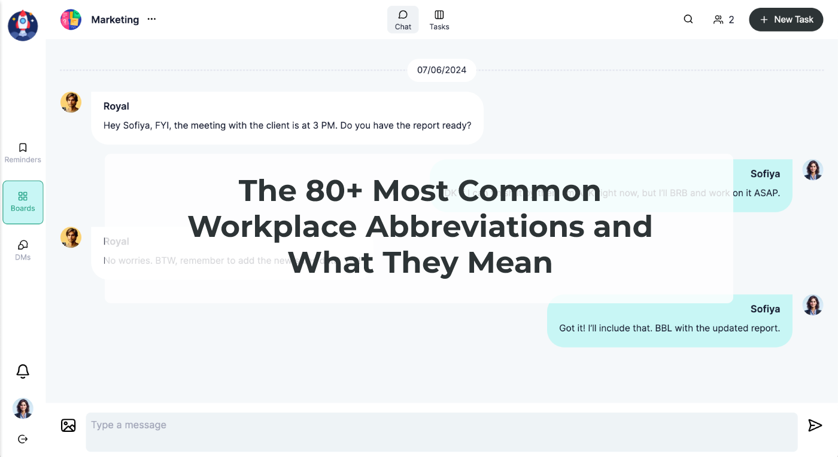The height and width of the screenshot is (457, 838).
Task: Open the Reminders panel
Action: click(22, 153)
